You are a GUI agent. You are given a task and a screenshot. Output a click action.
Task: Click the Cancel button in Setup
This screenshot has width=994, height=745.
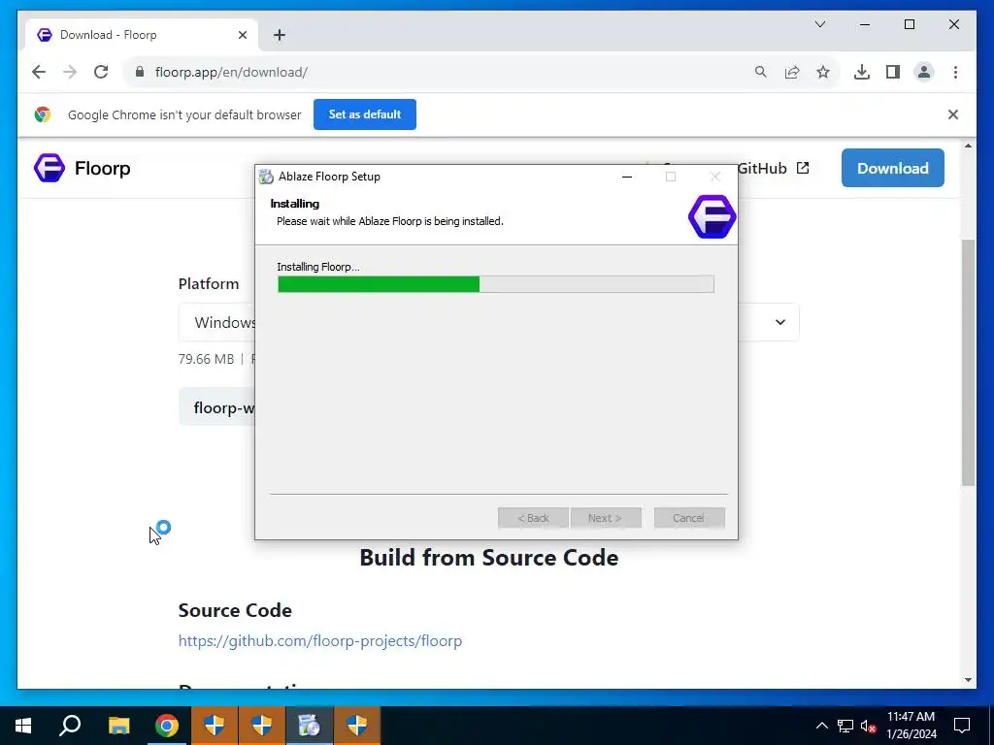pyautogui.click(x=689, y=518)
